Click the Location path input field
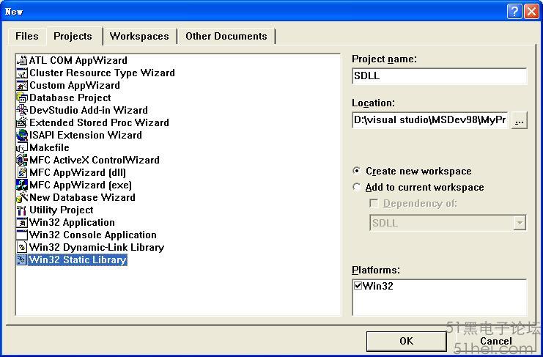 430,119
